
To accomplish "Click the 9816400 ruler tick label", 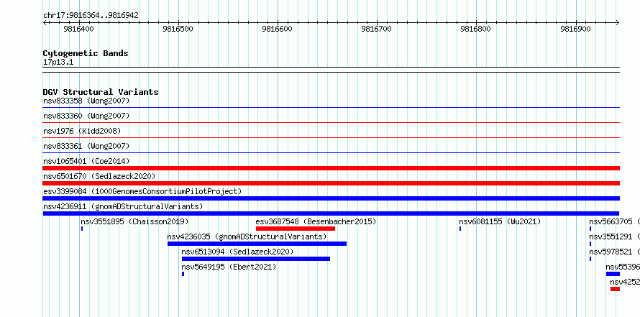I will (x=79, y=29).
